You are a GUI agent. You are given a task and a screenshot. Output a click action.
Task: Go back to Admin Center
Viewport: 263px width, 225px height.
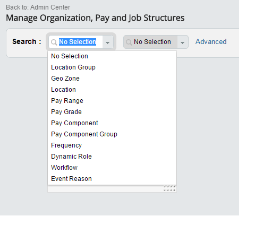coord(38,7)
